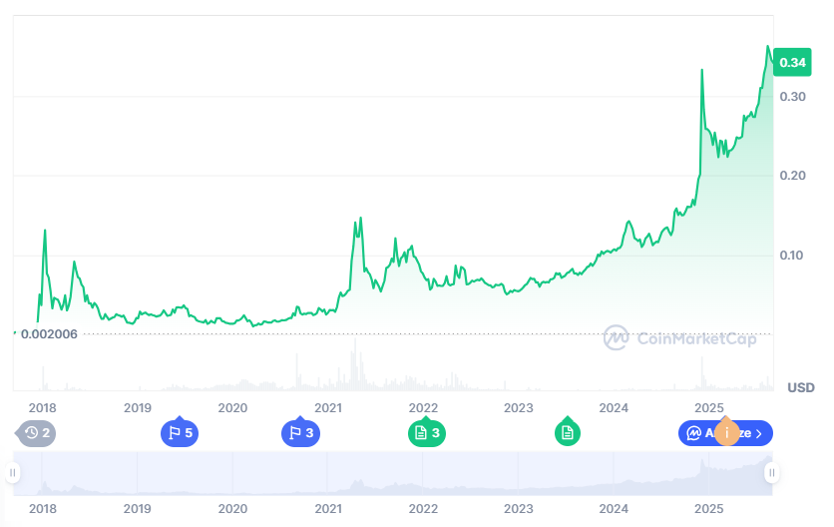Select the 2019 label in the bottom navigator timeline
Screen dimensions: 834x527
pos(138,509)
